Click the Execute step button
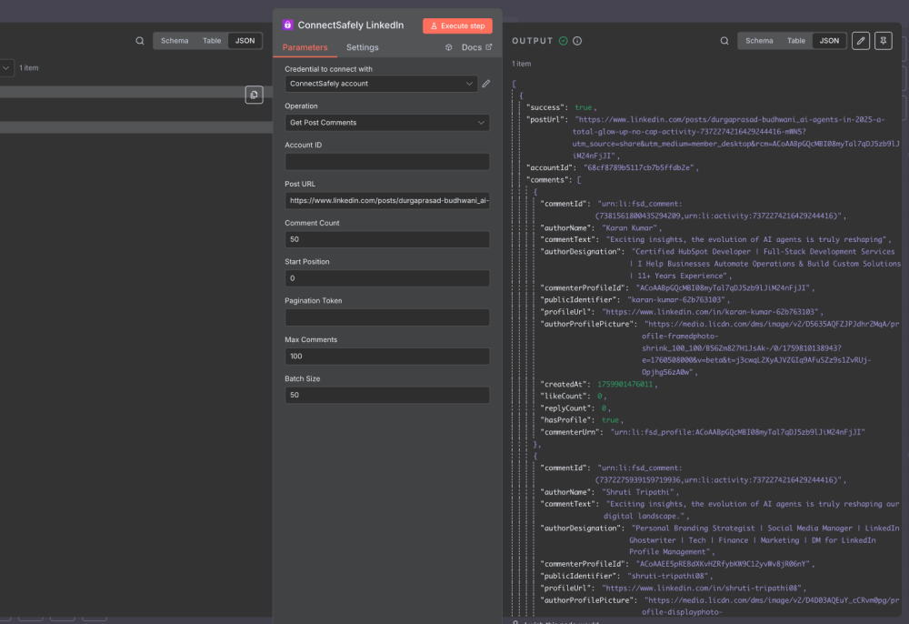The height and width of the screenshot is (624, 909). 457,25
